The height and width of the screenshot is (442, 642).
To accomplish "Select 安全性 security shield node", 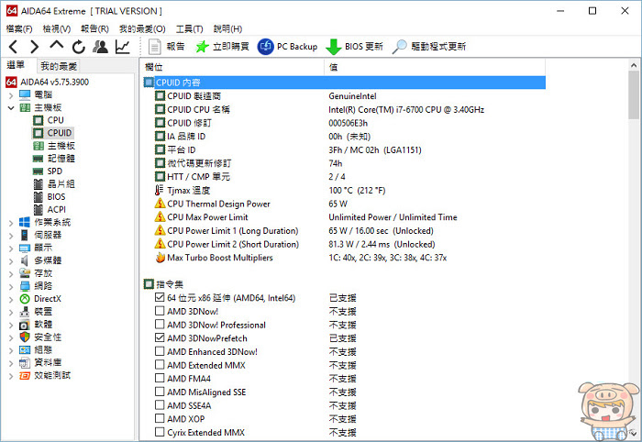I will point(40,337).
